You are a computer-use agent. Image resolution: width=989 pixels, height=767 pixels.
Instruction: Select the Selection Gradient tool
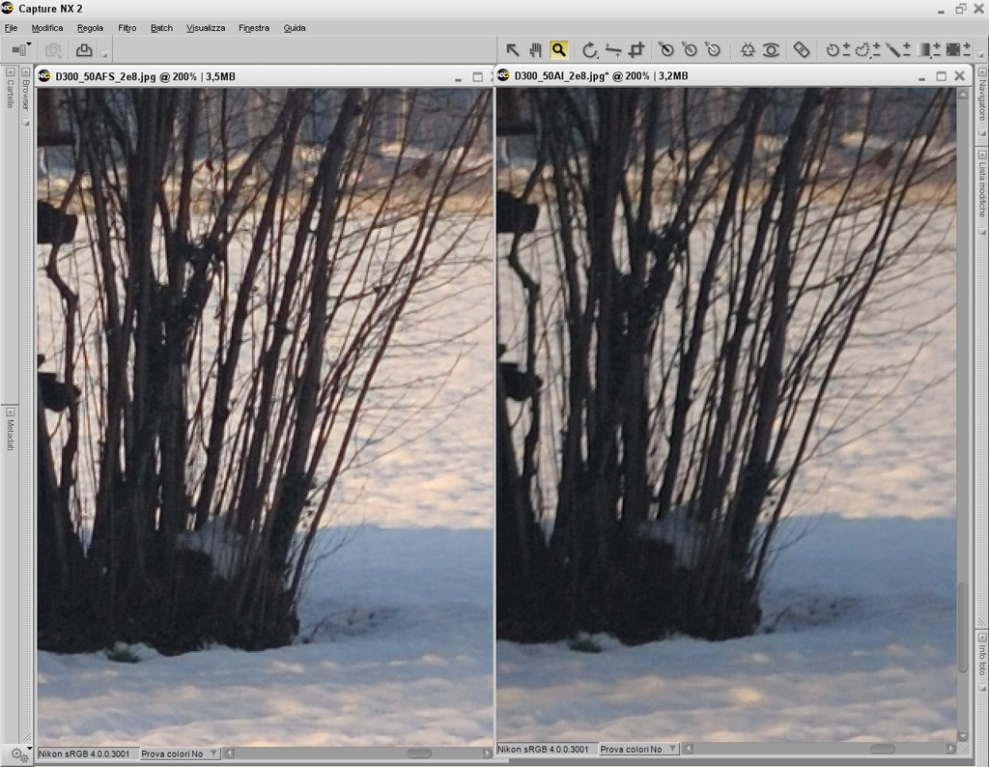coord(922,50)
